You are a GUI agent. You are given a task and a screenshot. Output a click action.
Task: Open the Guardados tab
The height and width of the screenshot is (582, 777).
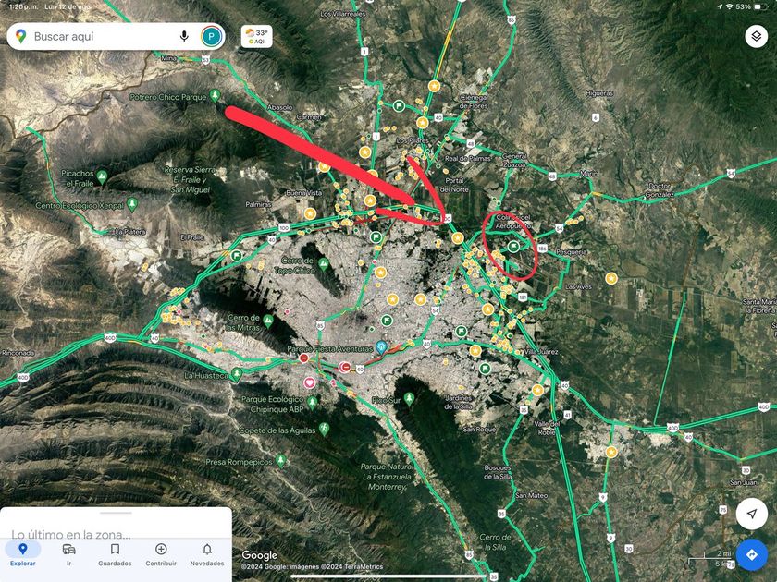pos(115,554)
